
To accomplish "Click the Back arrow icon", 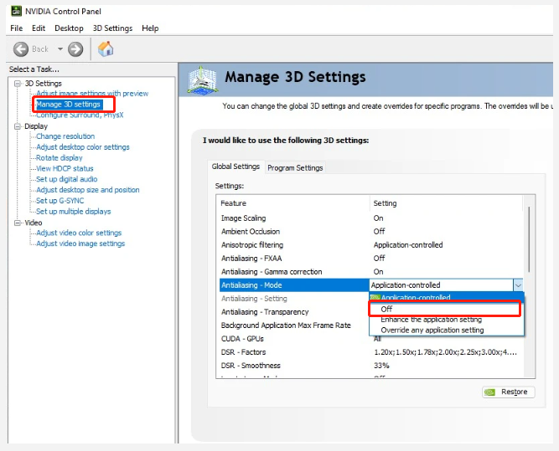I will (x=21, y=49).
